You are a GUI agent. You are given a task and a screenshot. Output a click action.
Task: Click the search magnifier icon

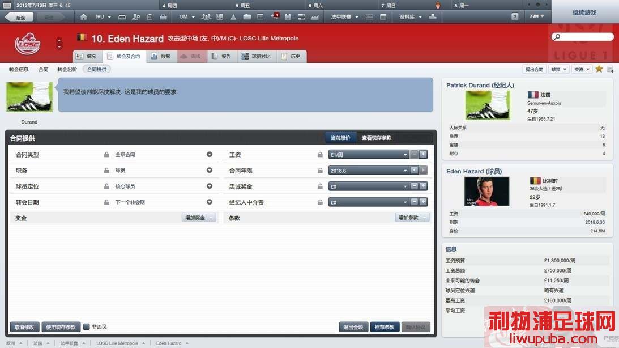[x=557, y=37]
